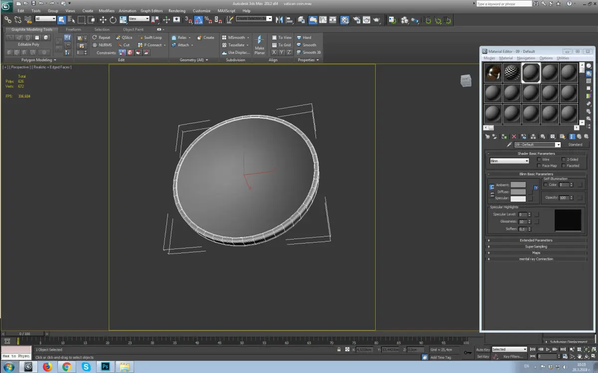This screenshot has width=598, height=373.
Task: Expand the Maps rollout
Action: tap(536, 252)
